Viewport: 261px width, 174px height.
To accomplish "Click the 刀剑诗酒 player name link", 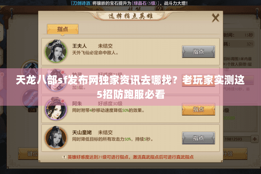I will (81, 3).
